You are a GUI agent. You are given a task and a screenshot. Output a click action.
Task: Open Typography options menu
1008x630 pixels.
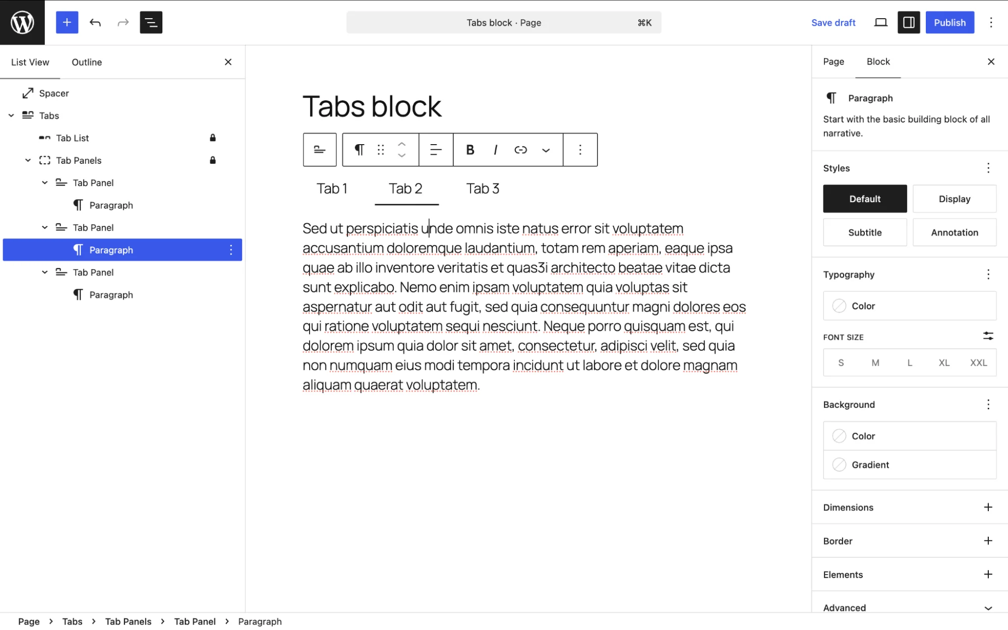pyautogui.click(x=988, y=274)
